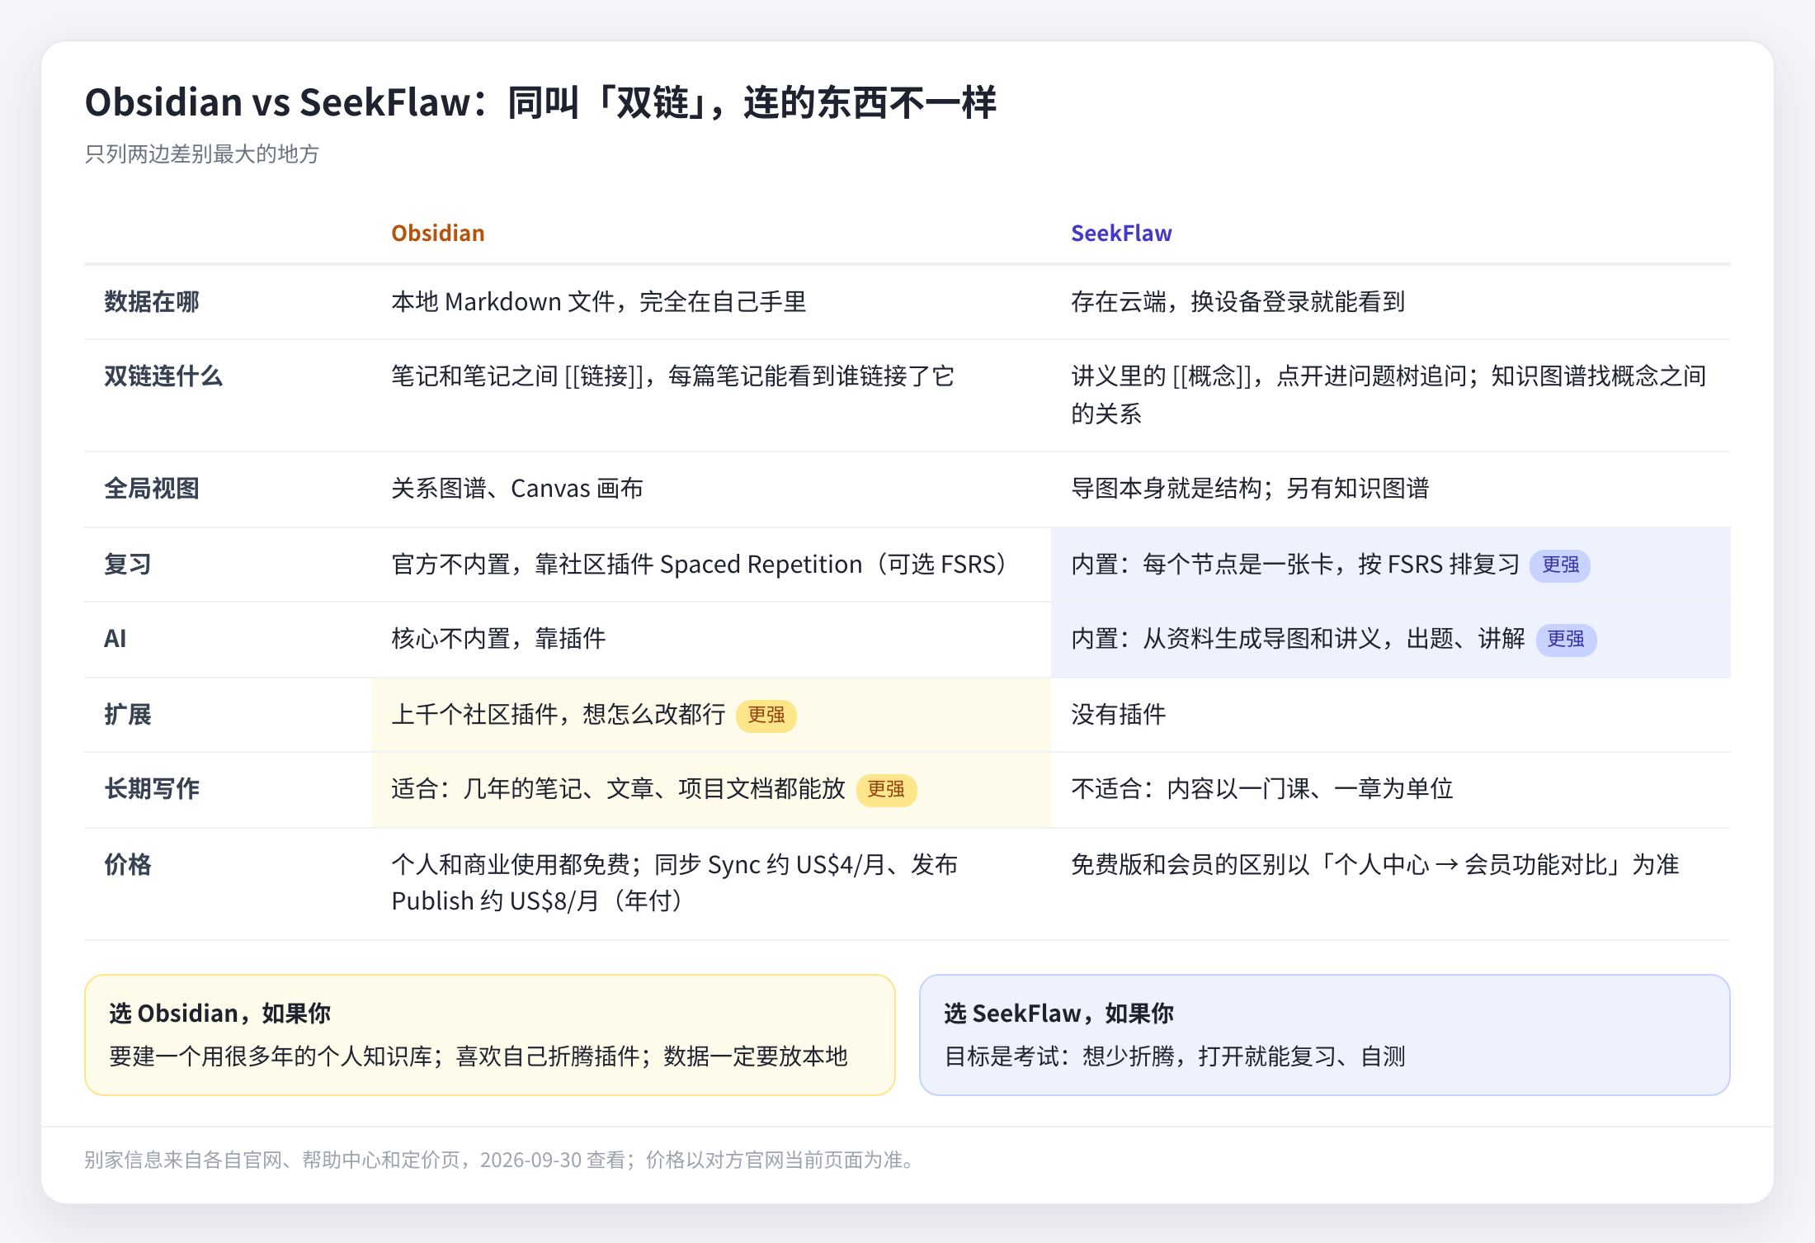
Task: Click the 更强 badge in Obsidian 长期写作 cell
Action: (886, 790)
